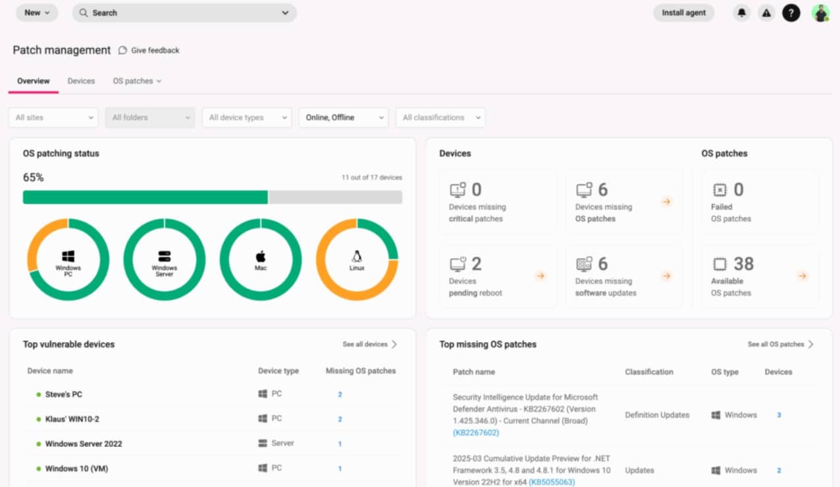
Task: Click the pending reboot monitor icon
Action: (x=458, y=264)
